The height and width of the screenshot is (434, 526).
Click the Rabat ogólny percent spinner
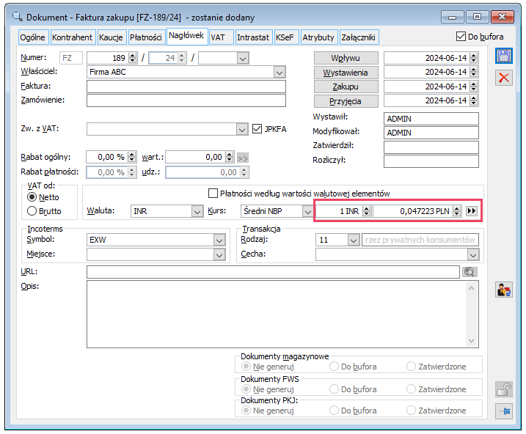point(132,156)
